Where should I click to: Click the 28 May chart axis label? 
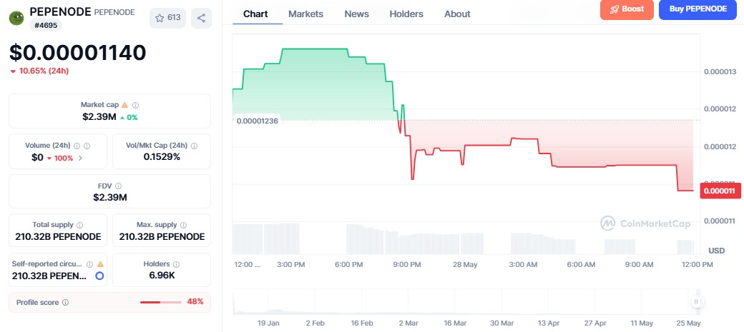pos(464,264)
